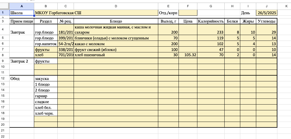The image size is (291, 139).
Task: Click the 'фрукты' cell in row 7
Action: tap(46, 50)
